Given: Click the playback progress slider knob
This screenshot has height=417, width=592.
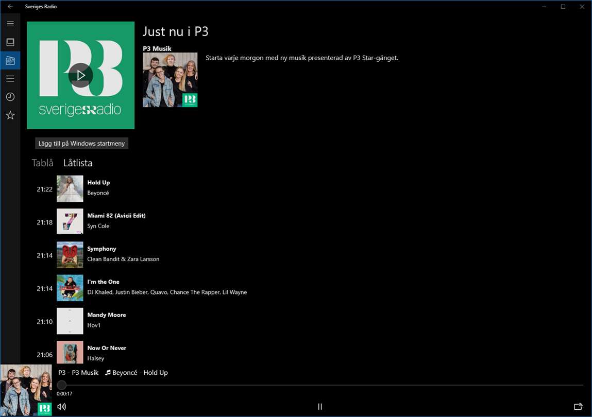Looking at the screenshot, I should coord(61,385).
